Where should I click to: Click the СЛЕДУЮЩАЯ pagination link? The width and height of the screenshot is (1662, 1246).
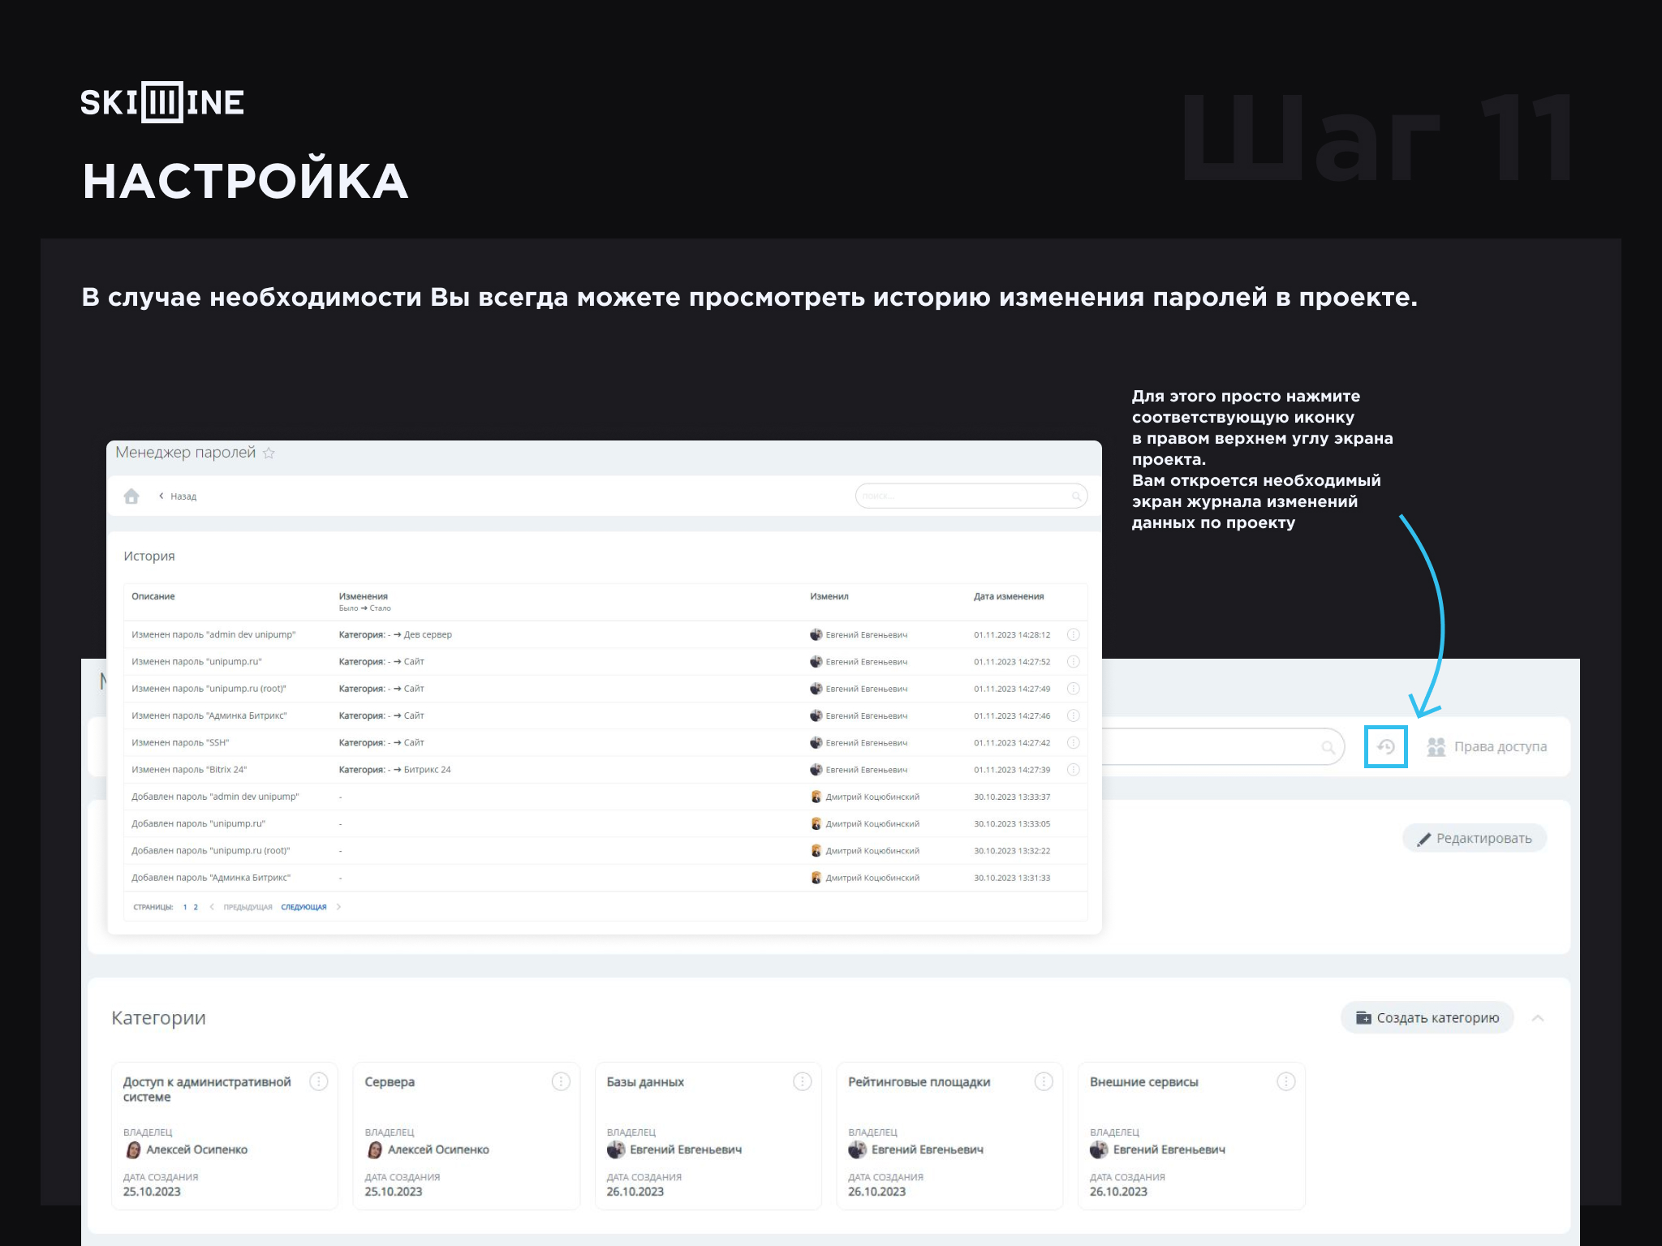point(304,907)
